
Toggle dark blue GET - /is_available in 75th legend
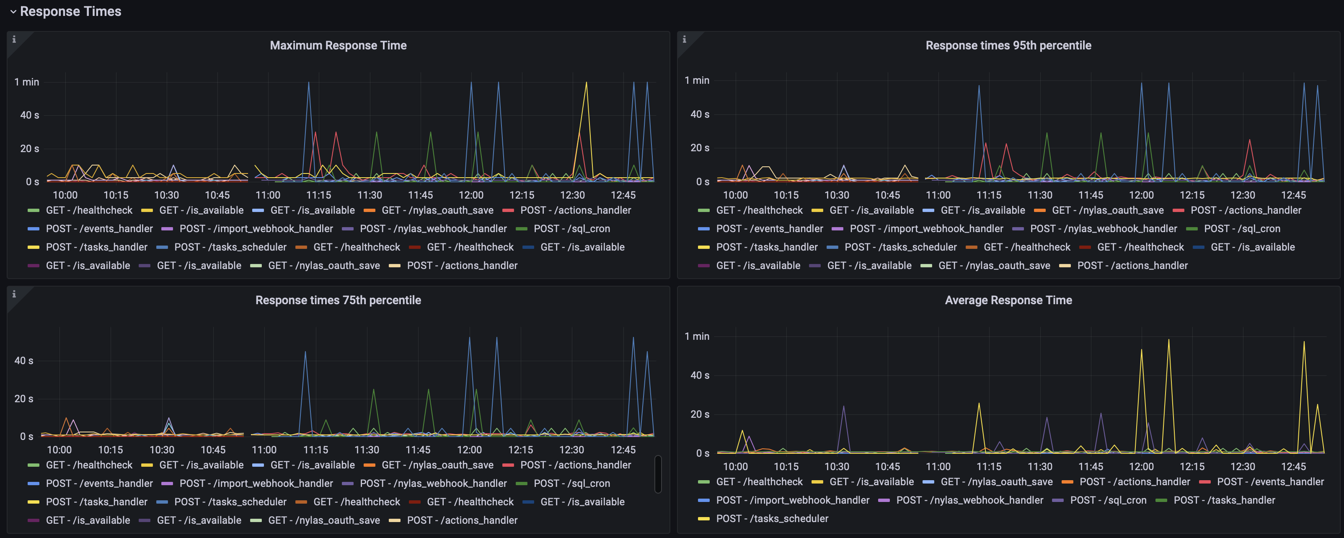click(582, 502)
